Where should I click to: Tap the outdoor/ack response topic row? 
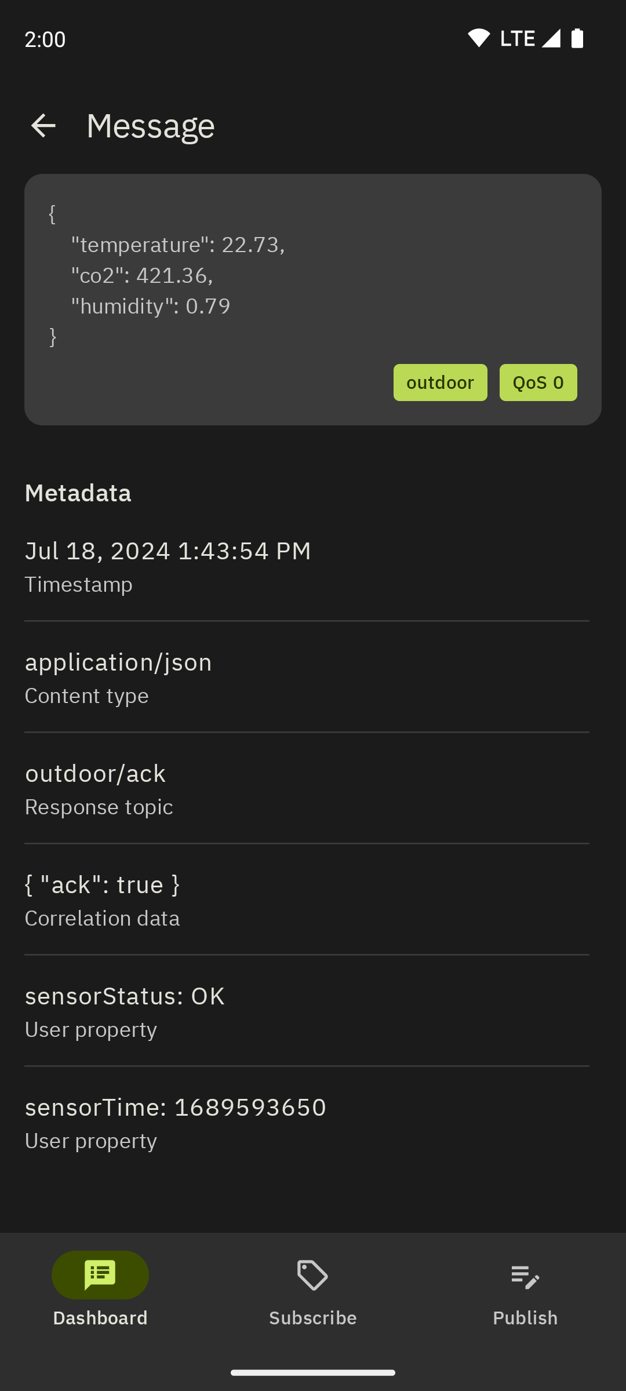(x=307, y=789)
